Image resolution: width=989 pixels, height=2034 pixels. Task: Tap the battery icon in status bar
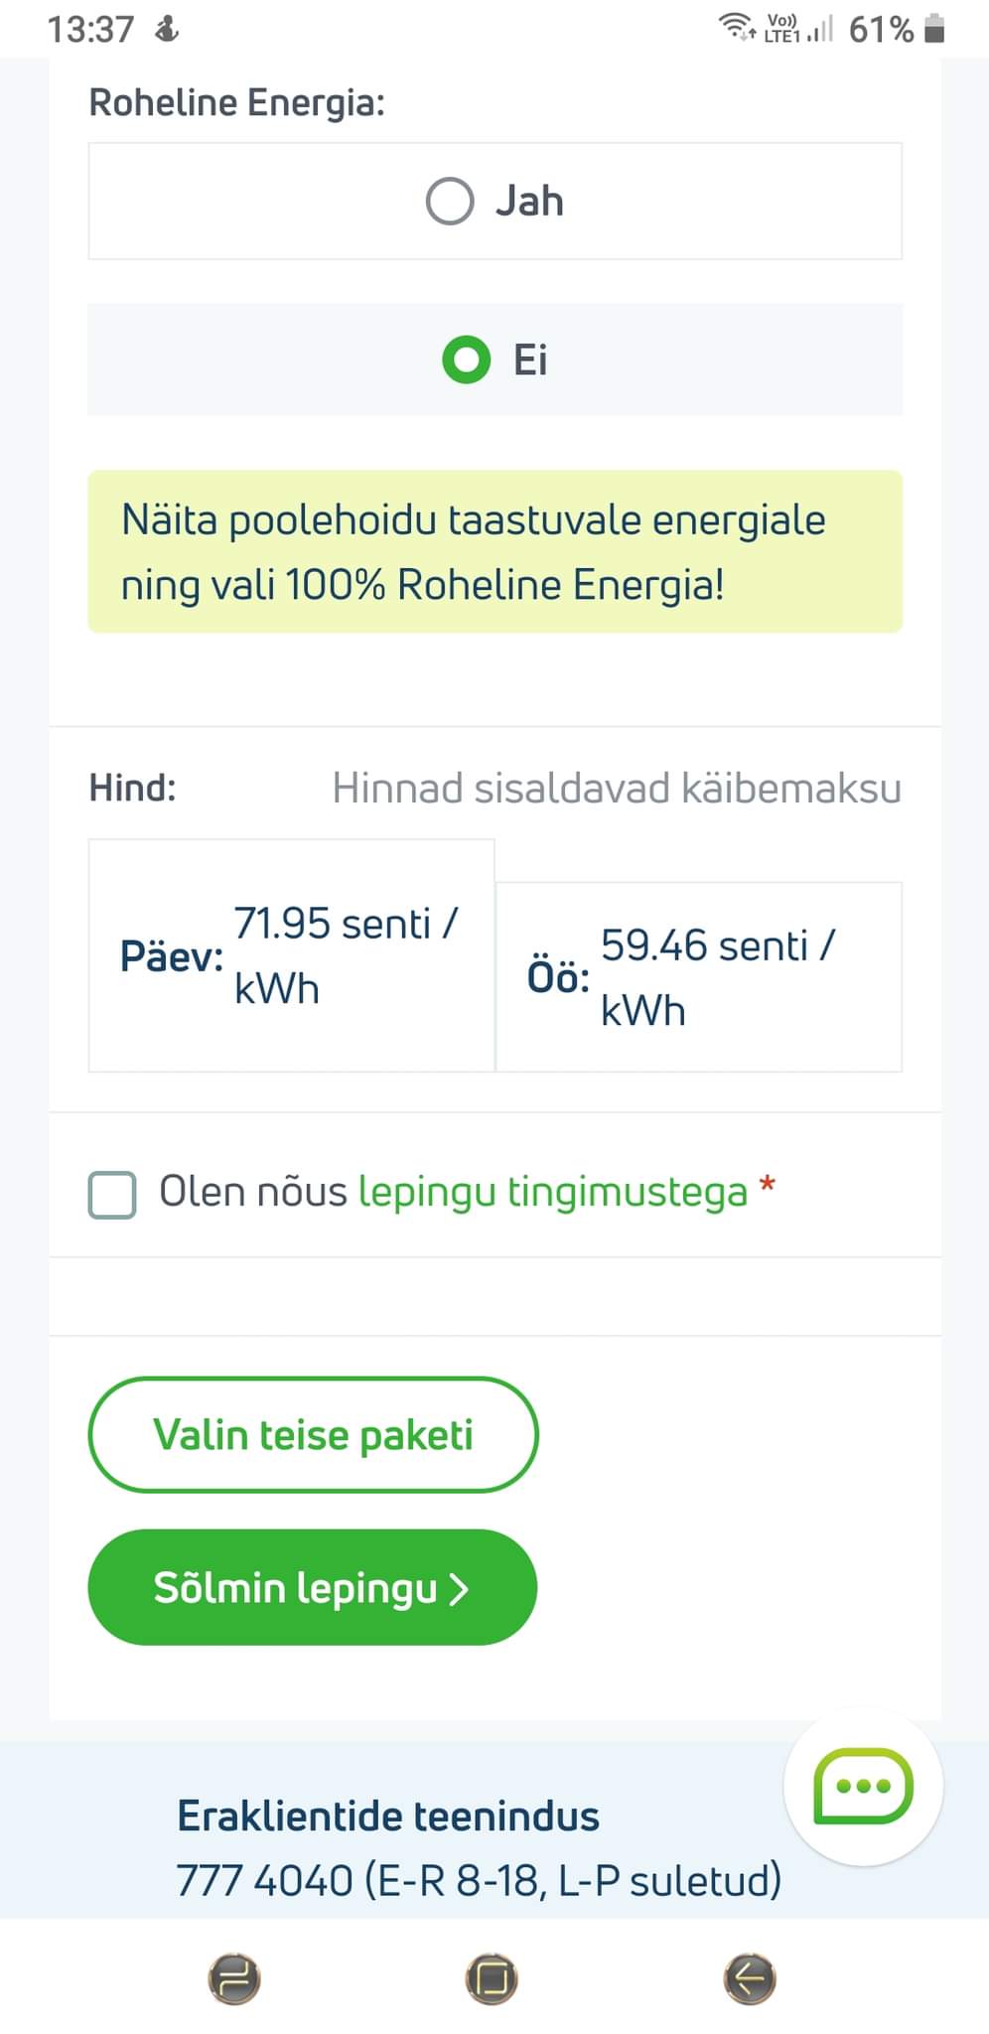click(934, 29)
